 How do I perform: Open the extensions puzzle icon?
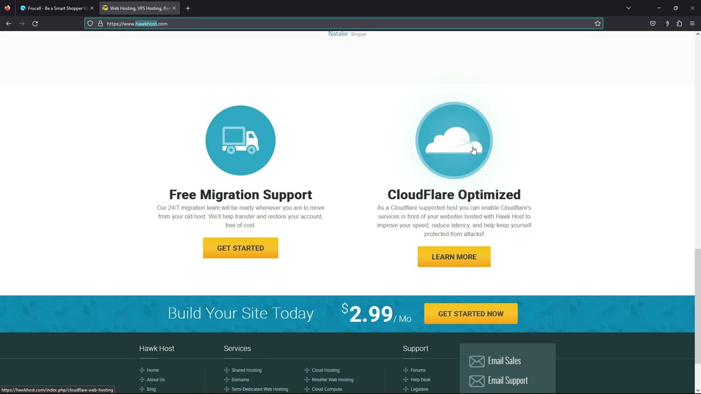pos(679,24)
